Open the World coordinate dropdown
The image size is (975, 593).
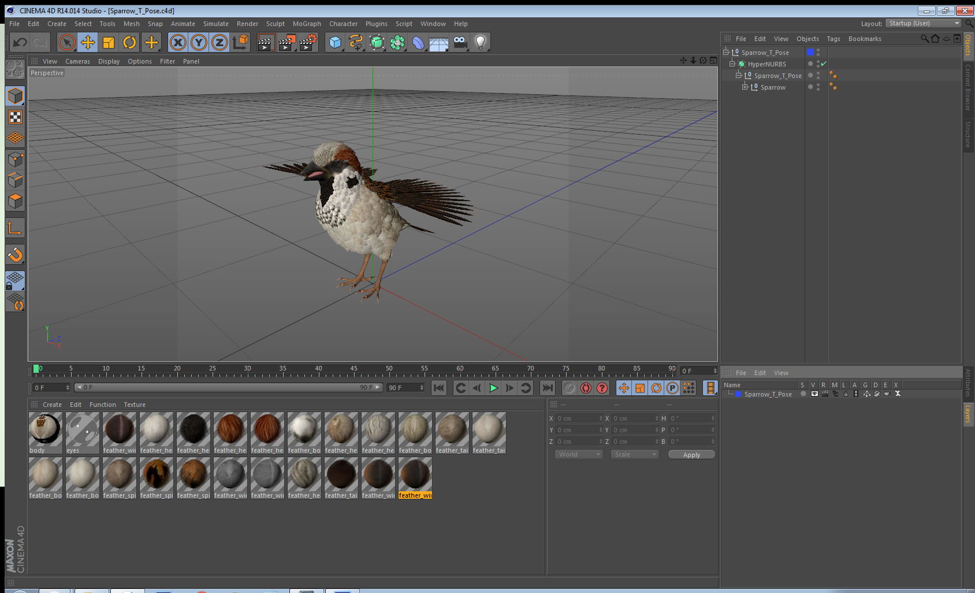click(x=579, y=454)
